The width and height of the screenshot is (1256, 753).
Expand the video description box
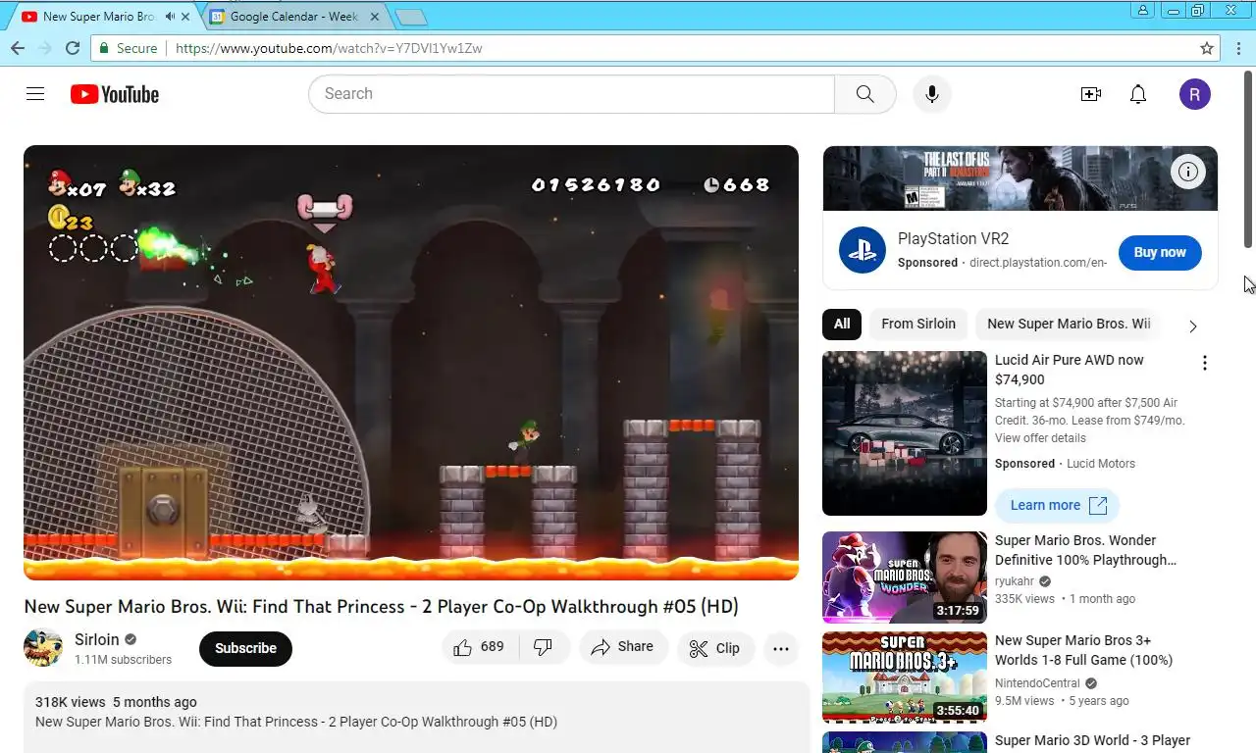(416, 718)
